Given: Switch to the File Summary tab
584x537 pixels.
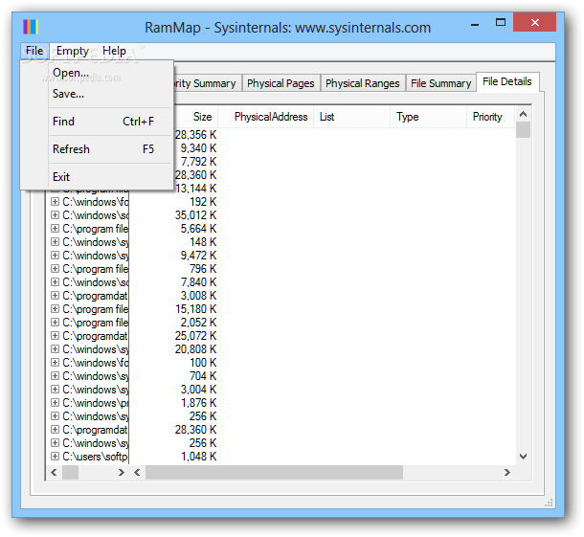Looking at the screenshot, I should pos(441,83).
